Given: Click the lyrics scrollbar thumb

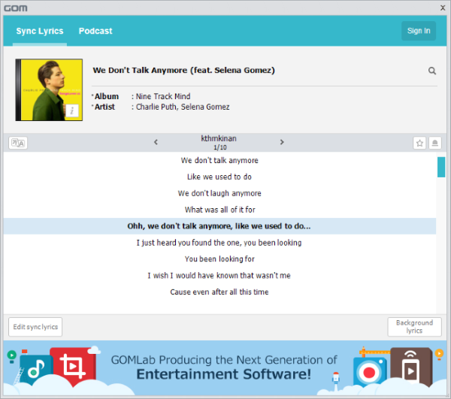Looking at the screenshot, I should pyautogui.click(x=441, y=167).
